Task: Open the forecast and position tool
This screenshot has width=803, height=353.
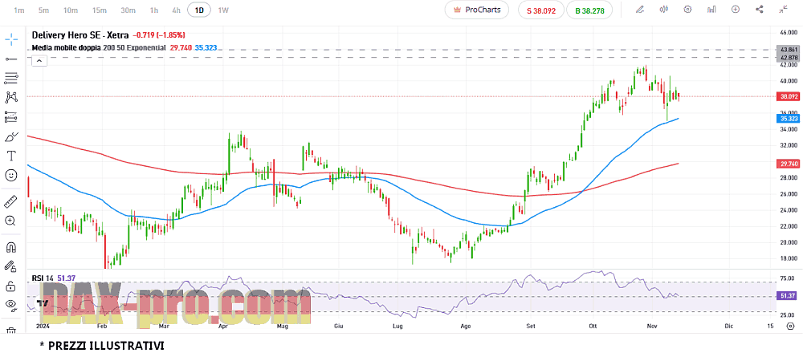Action: click(x=11, y=116)
